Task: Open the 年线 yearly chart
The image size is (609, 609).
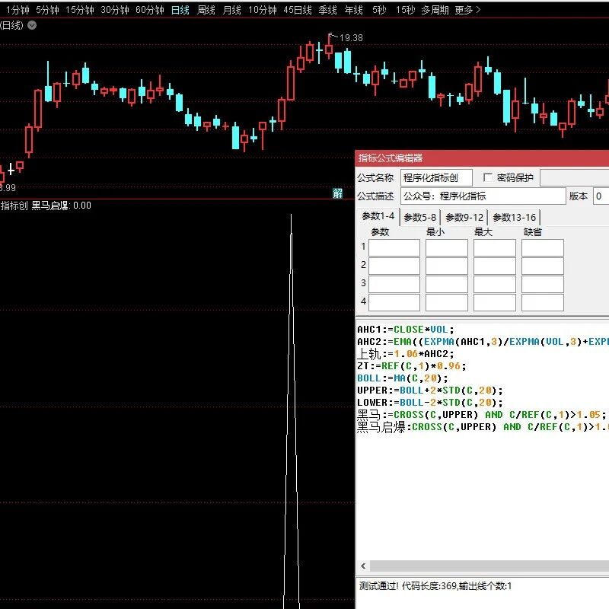Action: tap(353, 10)
